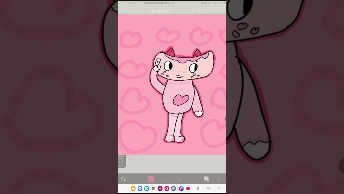Open the yellow My Files app
Viewport: 344px width, 194px height.
(133, 189)
